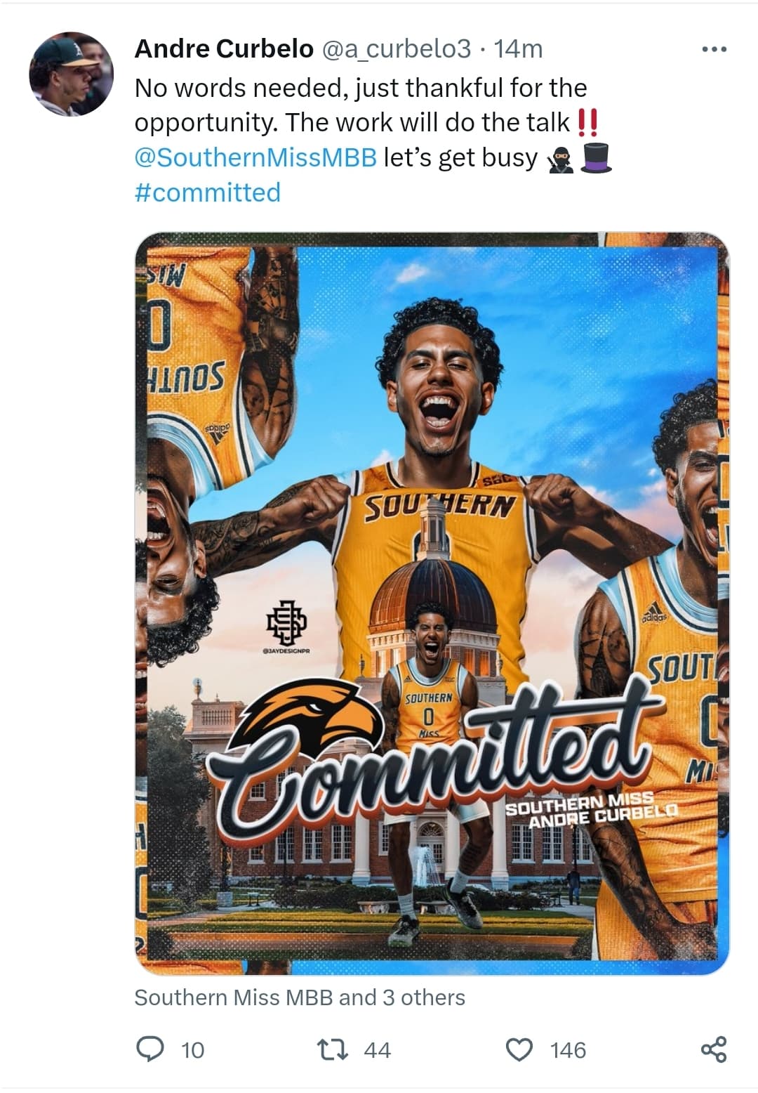Open the tweet via the 14m timestamp

pos(518,48)
